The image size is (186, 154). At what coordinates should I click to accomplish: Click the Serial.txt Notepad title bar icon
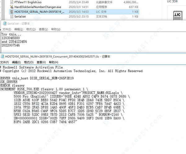(x=5, y=23)
